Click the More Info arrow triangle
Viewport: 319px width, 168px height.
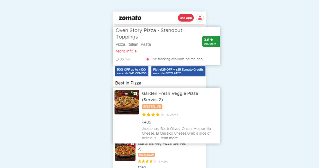point(136,51)
